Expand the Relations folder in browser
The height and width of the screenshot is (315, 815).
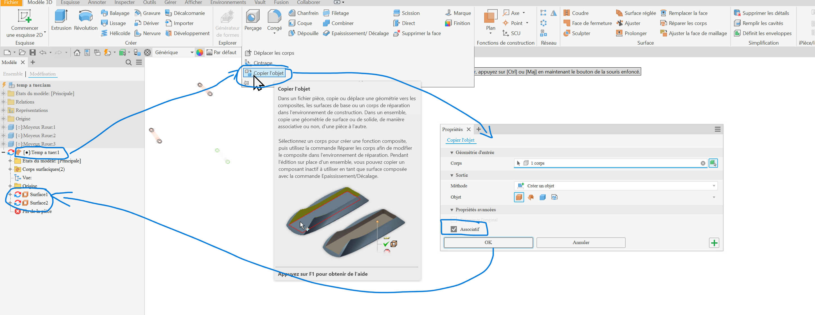[4, 102]
